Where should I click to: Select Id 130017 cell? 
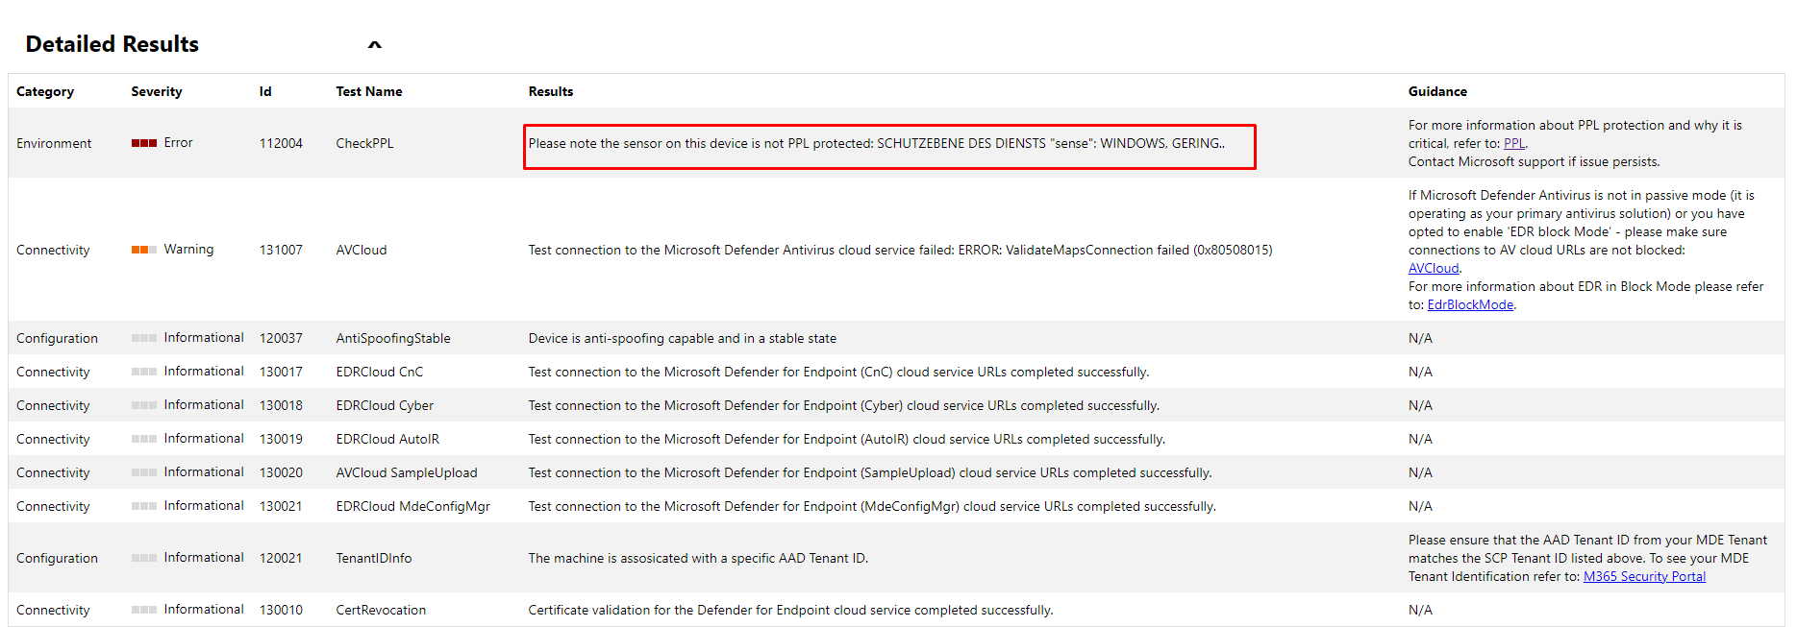pyautogui.click(x=281, y=372)
